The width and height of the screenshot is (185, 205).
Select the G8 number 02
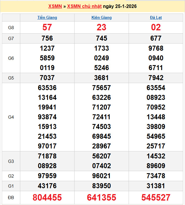(x=156, y=27)
